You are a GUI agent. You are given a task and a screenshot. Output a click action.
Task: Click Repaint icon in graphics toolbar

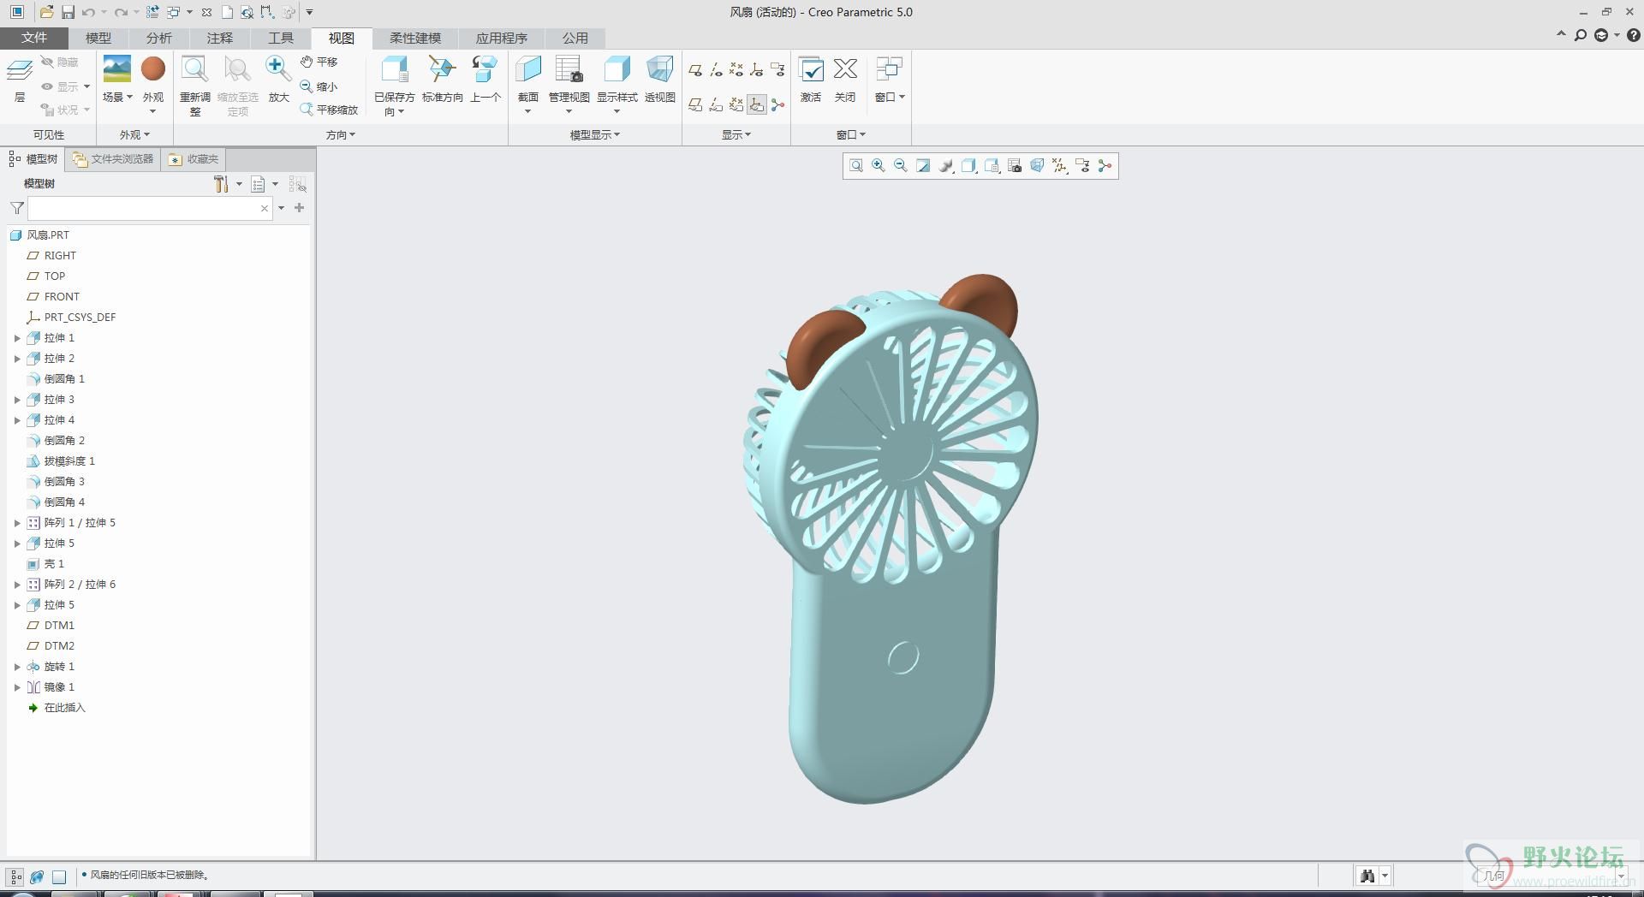pos(923,166)
